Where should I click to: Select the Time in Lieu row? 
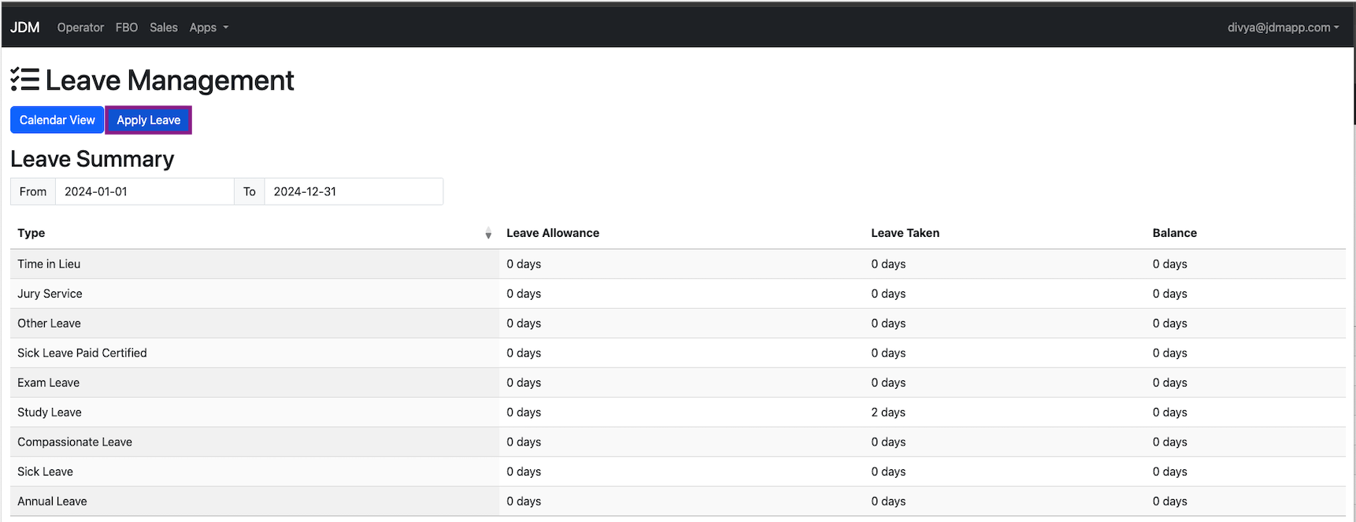(49, 264)
